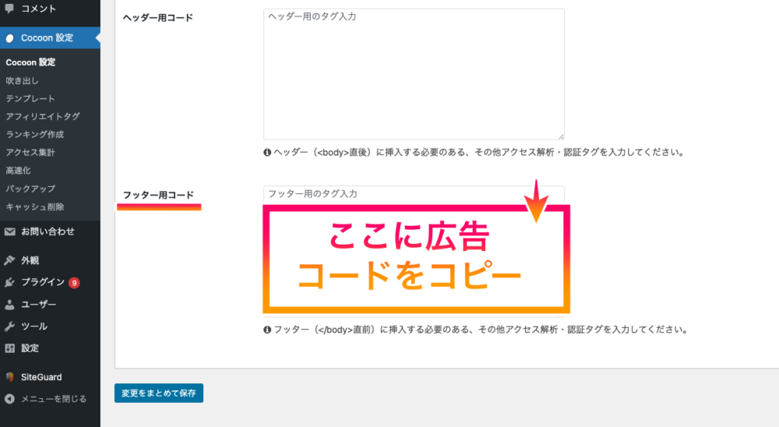779x427 pixels.
Task: Click the ユーザー person icon
Action: 9,304
